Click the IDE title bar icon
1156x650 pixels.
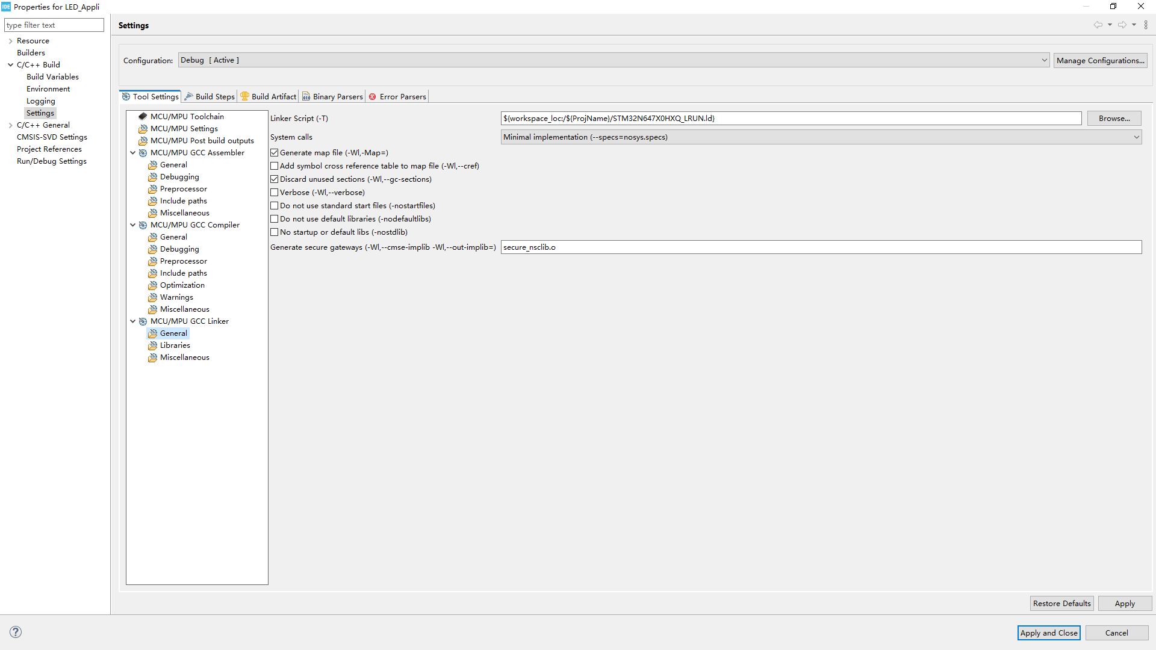tap(6, 7)
